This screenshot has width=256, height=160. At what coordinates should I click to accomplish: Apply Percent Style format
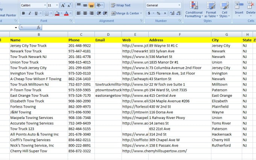click(158, 13)
